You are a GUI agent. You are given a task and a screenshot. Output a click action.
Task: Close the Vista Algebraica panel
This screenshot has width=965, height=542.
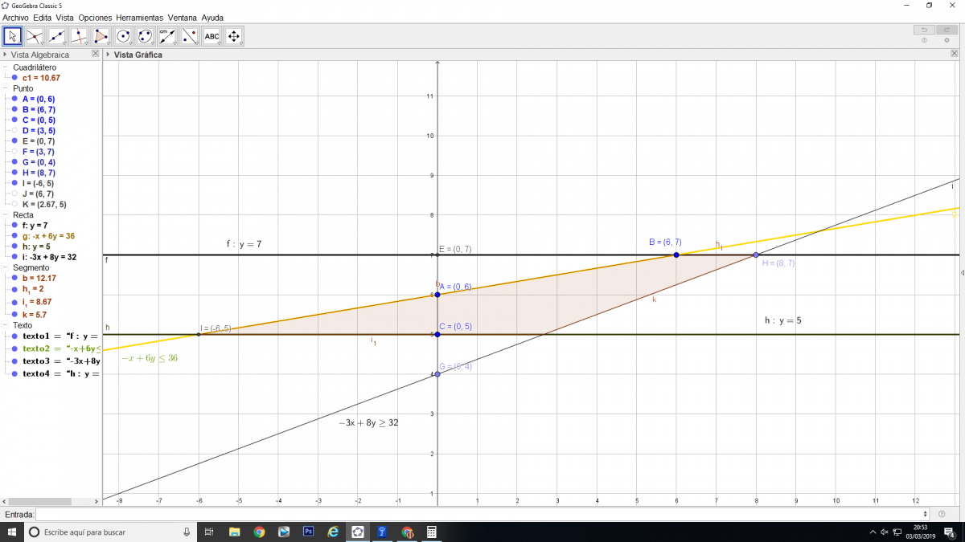coord(96,54)
